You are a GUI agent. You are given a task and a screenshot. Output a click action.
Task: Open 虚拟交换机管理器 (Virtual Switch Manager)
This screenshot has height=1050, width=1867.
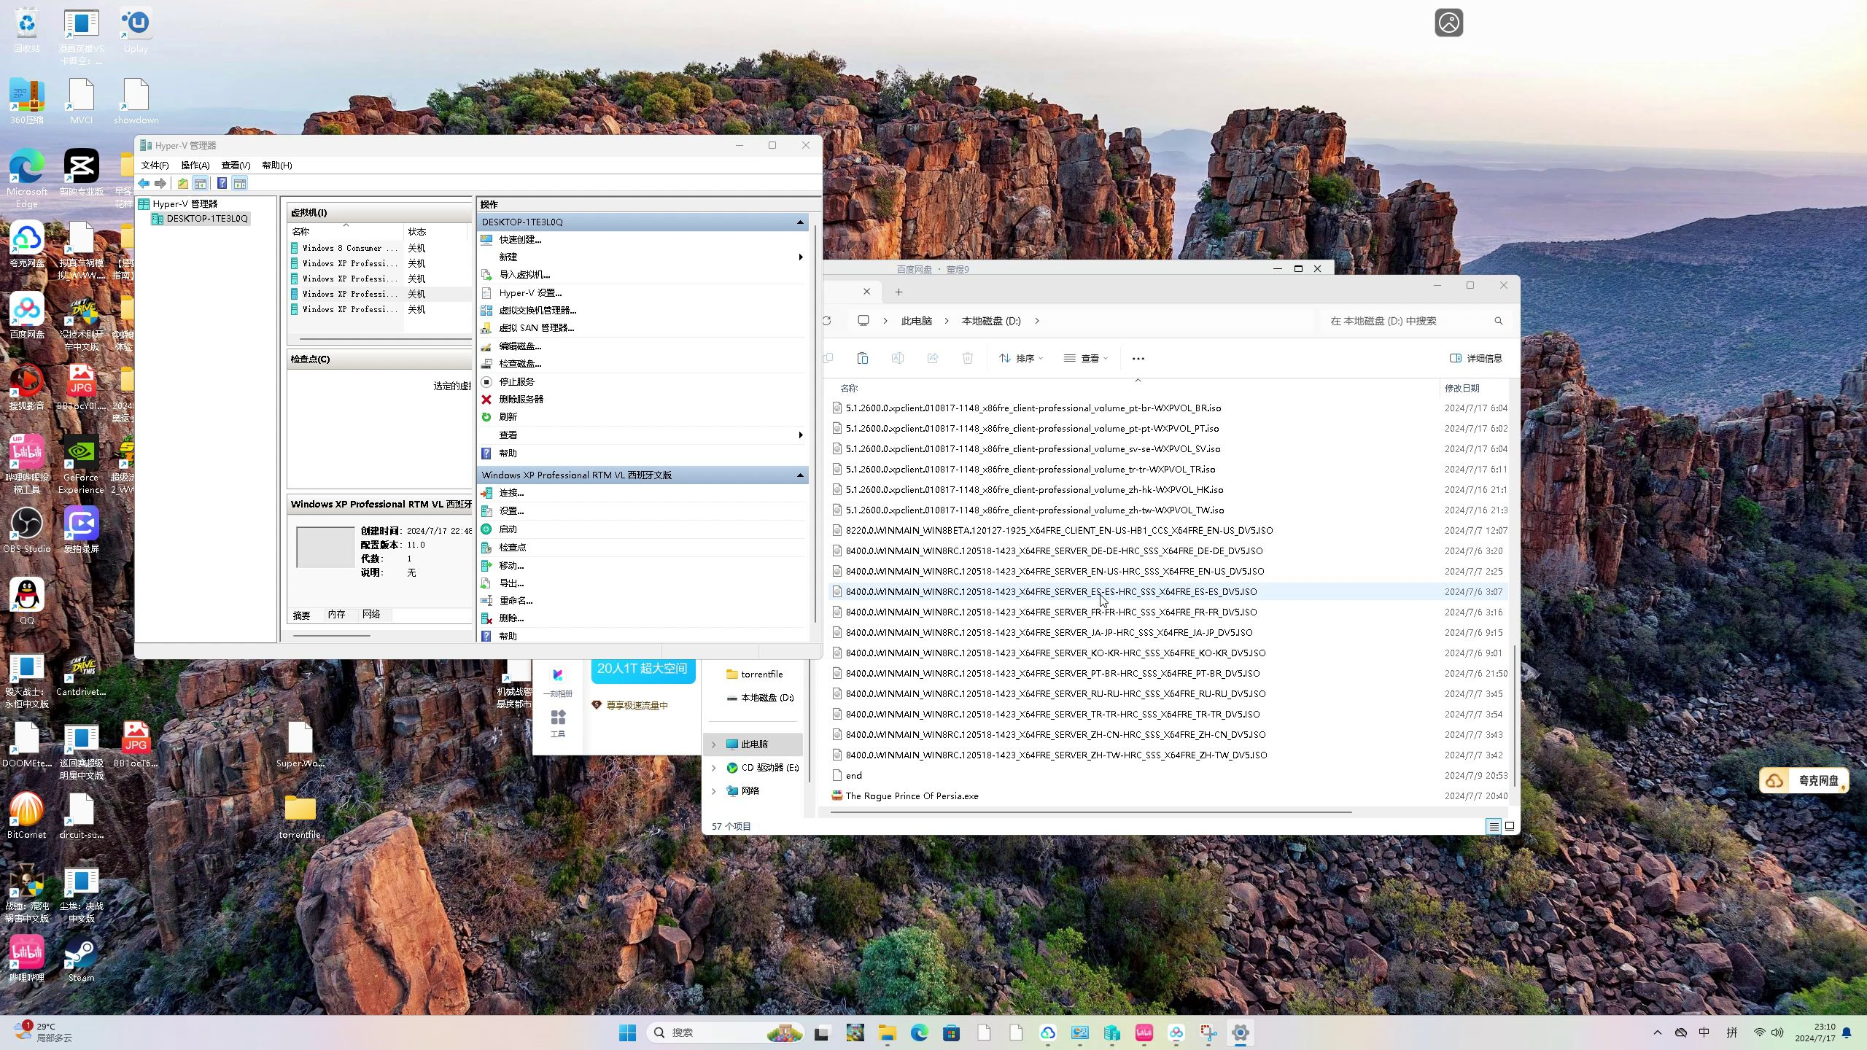[537, 311]
